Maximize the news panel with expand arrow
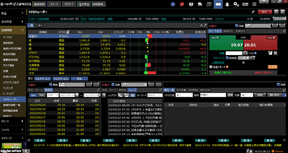288x153 pixels. [x=161, y=90]
